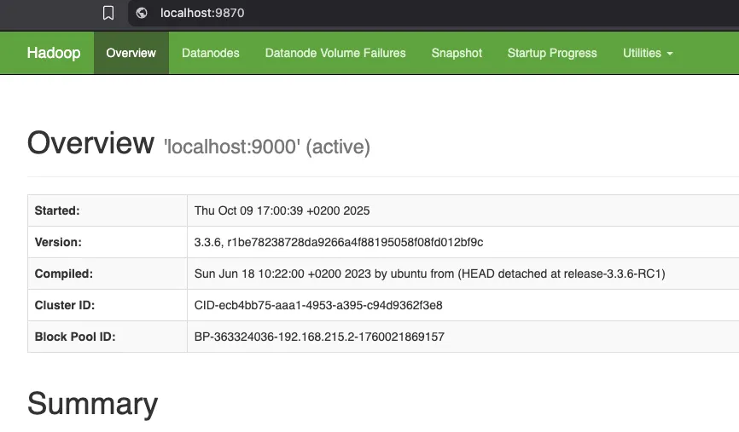Click the Cluster ID value CID-ecb4bb75

click(x=318, y=305)
